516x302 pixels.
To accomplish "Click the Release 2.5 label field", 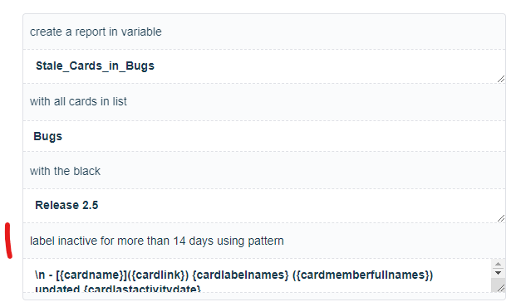I will 264,206.
